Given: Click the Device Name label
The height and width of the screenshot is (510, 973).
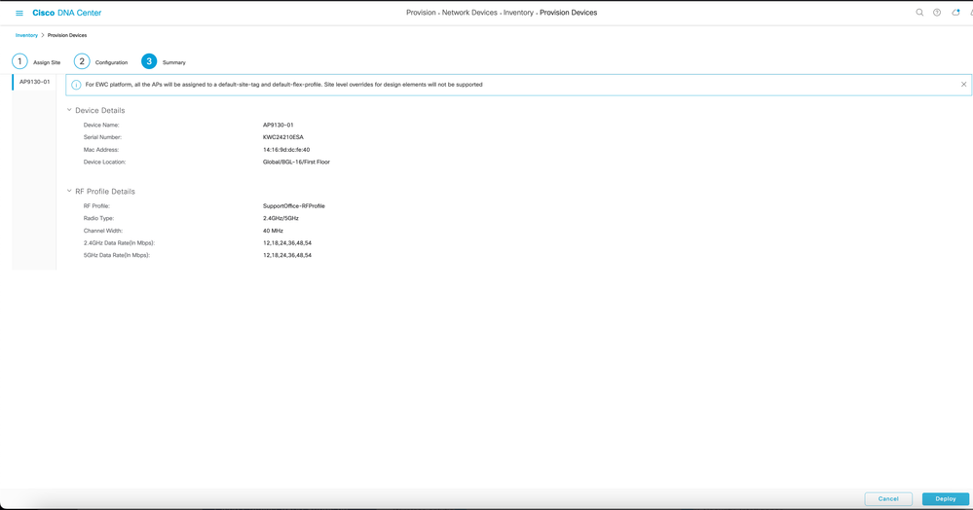Looking at the screenshot, I should 101,125.
